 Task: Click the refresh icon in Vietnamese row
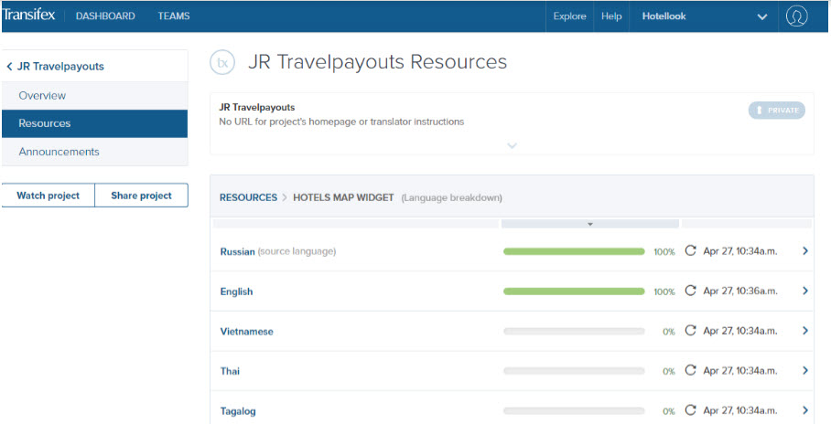pos(690,331)
